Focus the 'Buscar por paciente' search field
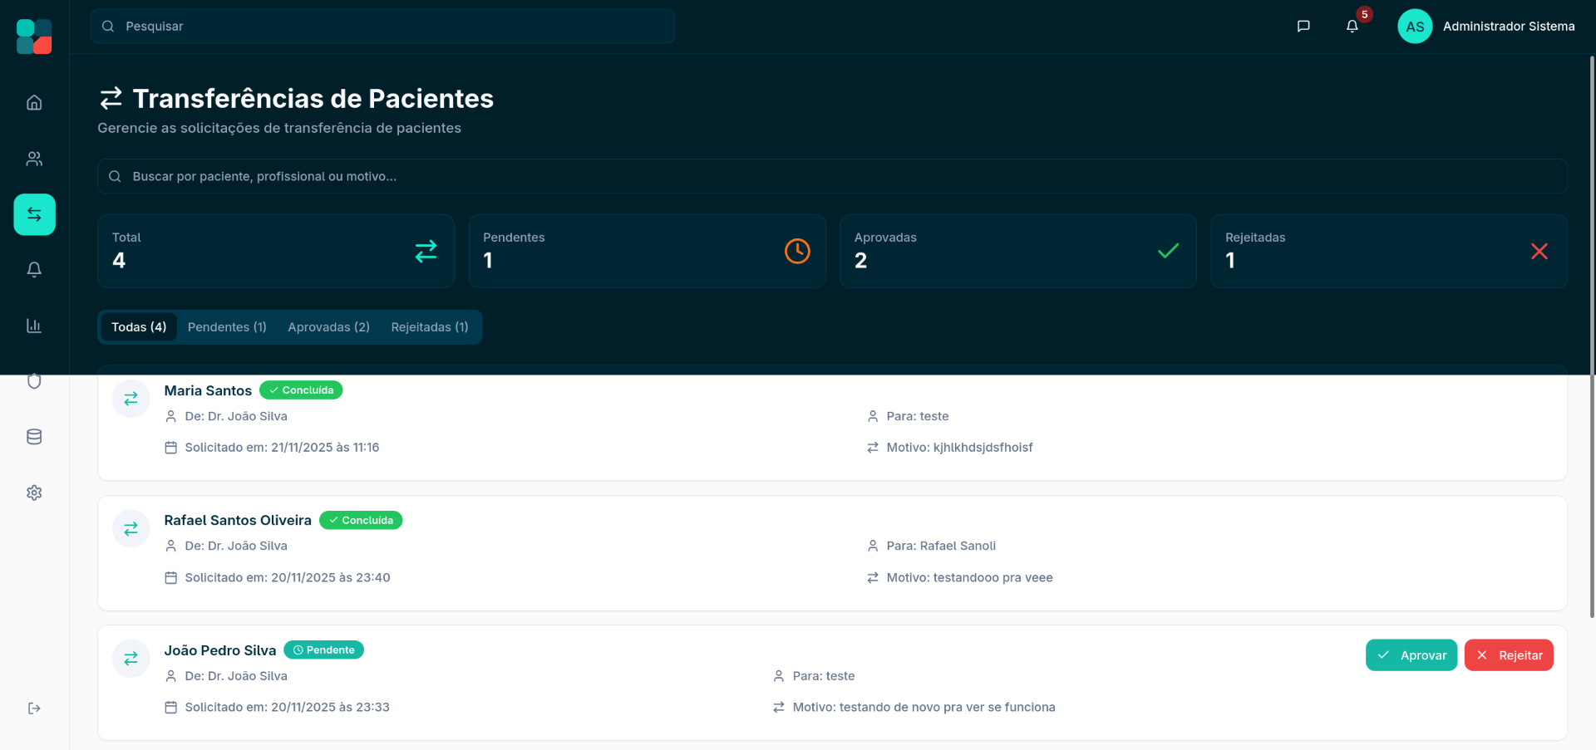 coord(831,176)
